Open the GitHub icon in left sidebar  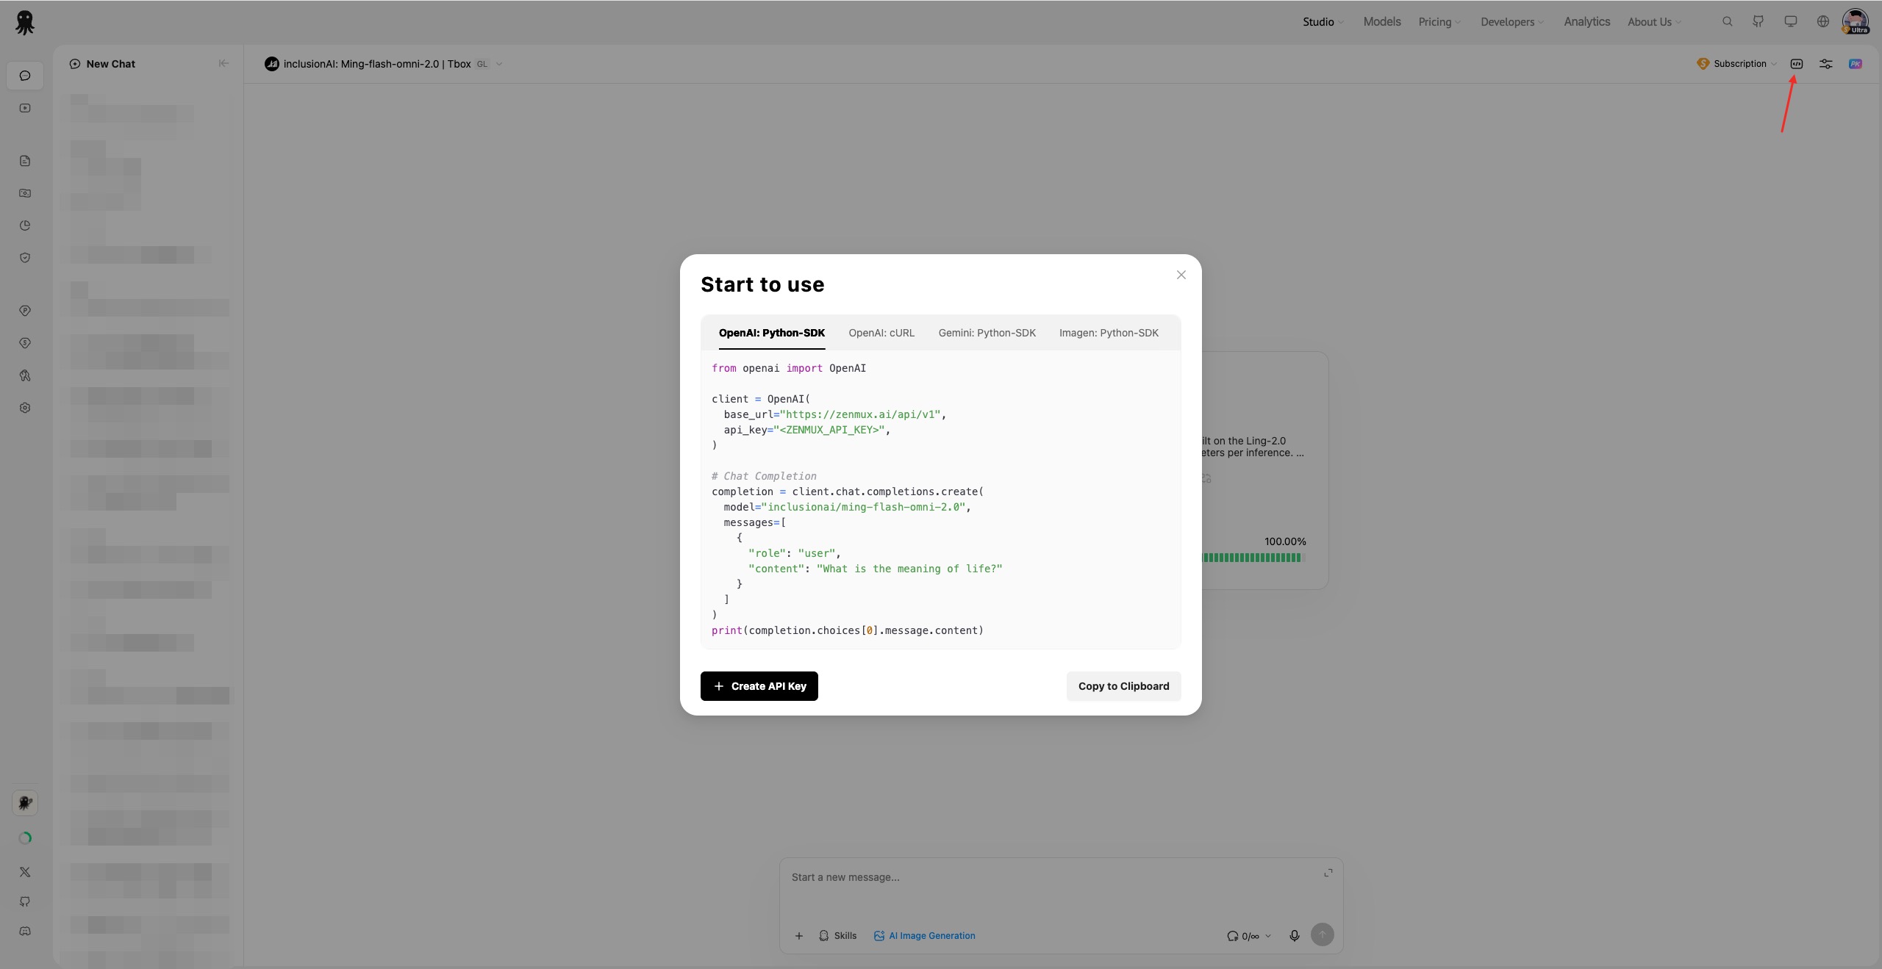[25, 901]
